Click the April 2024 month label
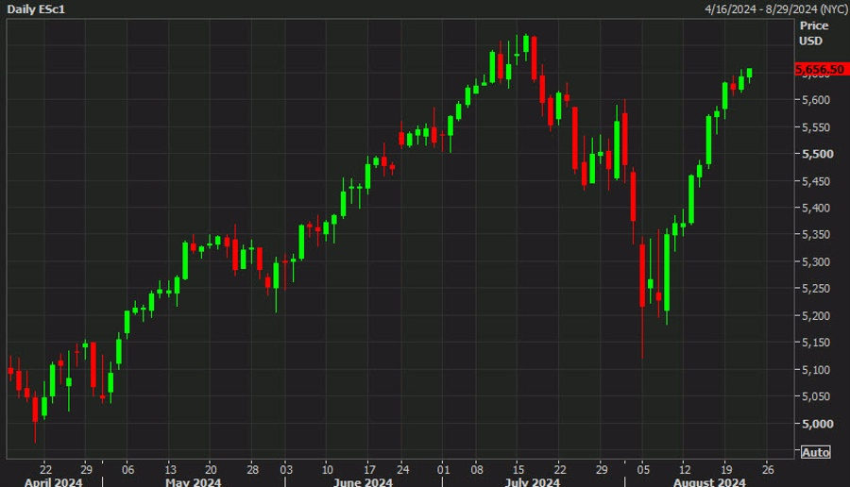Screen dimensions: 850x487 tap(53, 481)
